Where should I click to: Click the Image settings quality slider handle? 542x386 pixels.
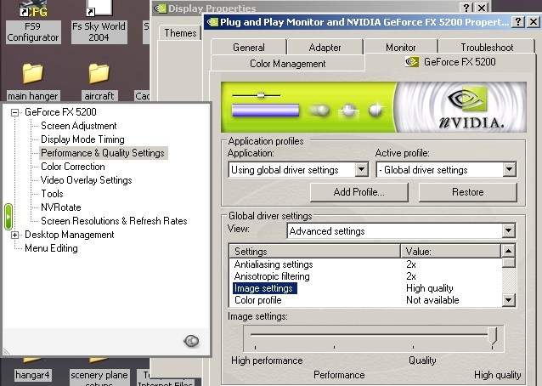pyautogui.click(x=492, y=338)
